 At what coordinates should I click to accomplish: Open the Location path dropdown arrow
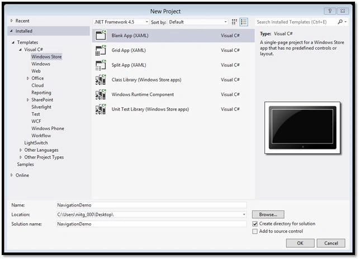(244, 215)
